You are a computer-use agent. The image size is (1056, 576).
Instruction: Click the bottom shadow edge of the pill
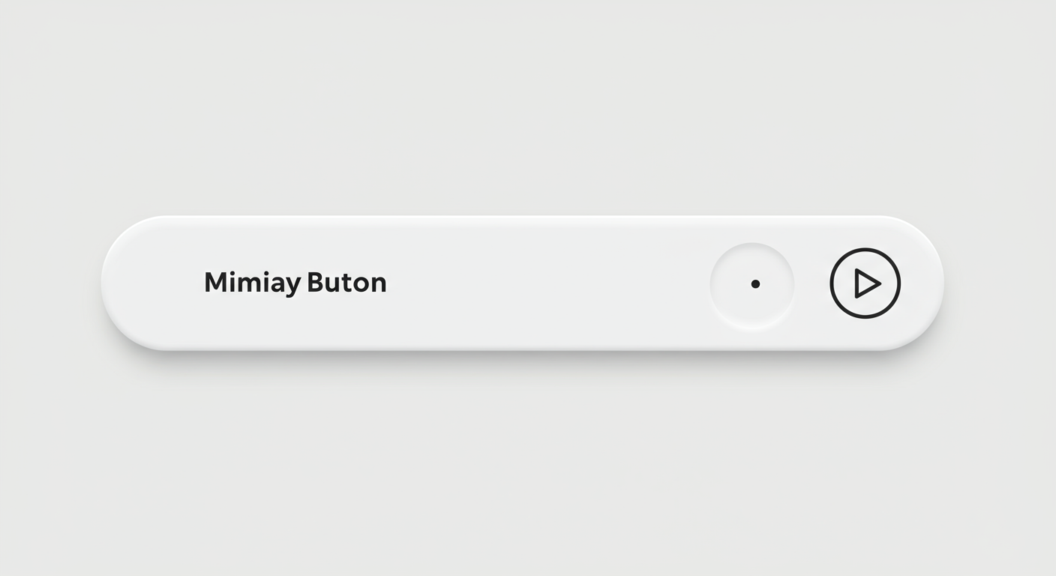[x=525, y=348]
